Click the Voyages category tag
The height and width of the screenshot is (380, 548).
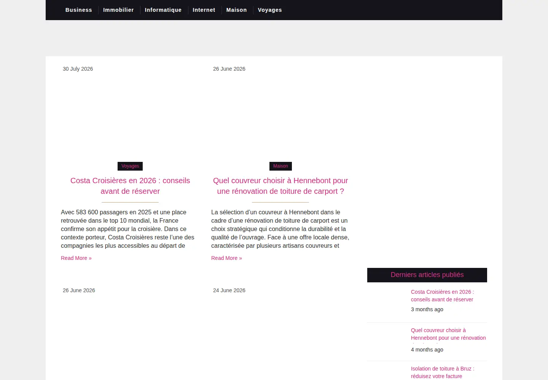(x=130, y=166)
